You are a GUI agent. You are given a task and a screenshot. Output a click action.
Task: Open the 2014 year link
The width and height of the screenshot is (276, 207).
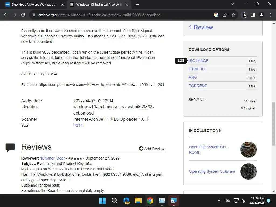78,126
